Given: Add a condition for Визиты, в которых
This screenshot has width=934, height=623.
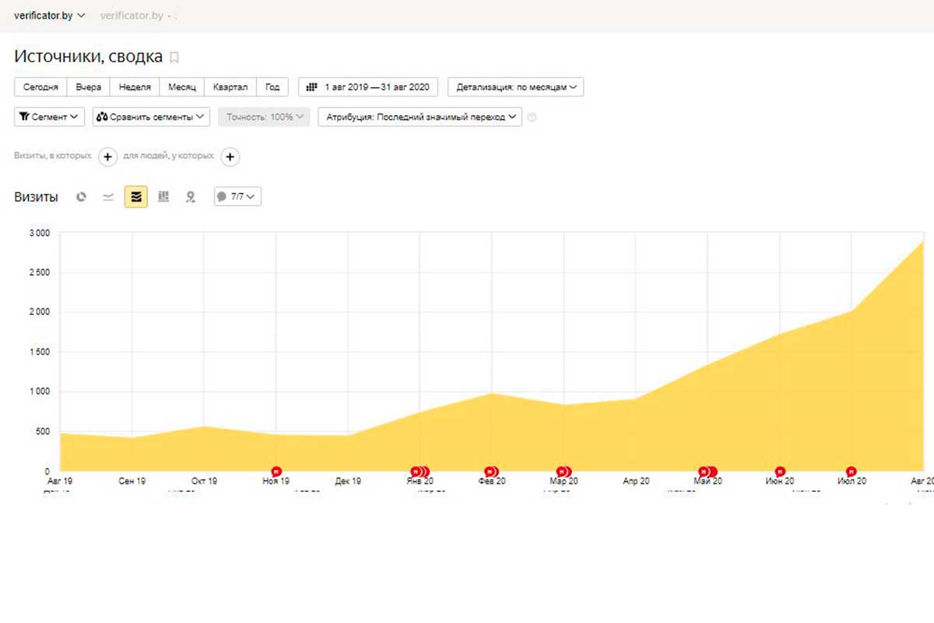Looking at the screenshot, I should click(107, 157).
